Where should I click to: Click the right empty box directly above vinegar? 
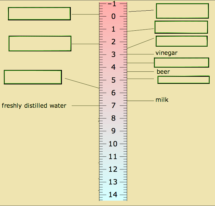(182, 41)
